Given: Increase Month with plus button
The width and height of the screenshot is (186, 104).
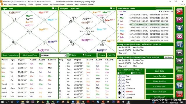Looking at the screenshot, I should (x=119, y=79).
